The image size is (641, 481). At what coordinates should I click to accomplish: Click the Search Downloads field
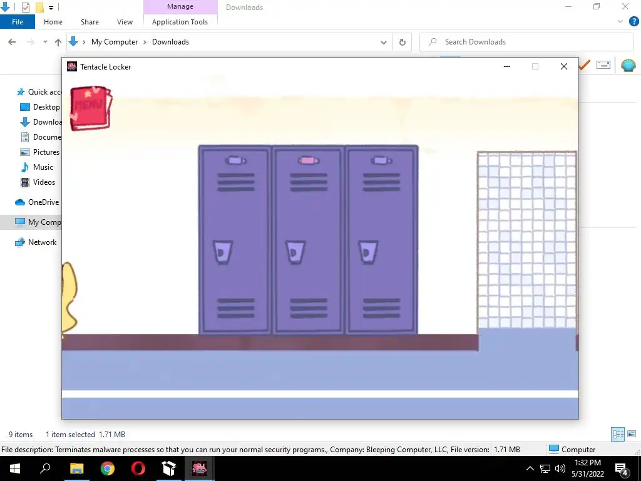pos(526,42)
